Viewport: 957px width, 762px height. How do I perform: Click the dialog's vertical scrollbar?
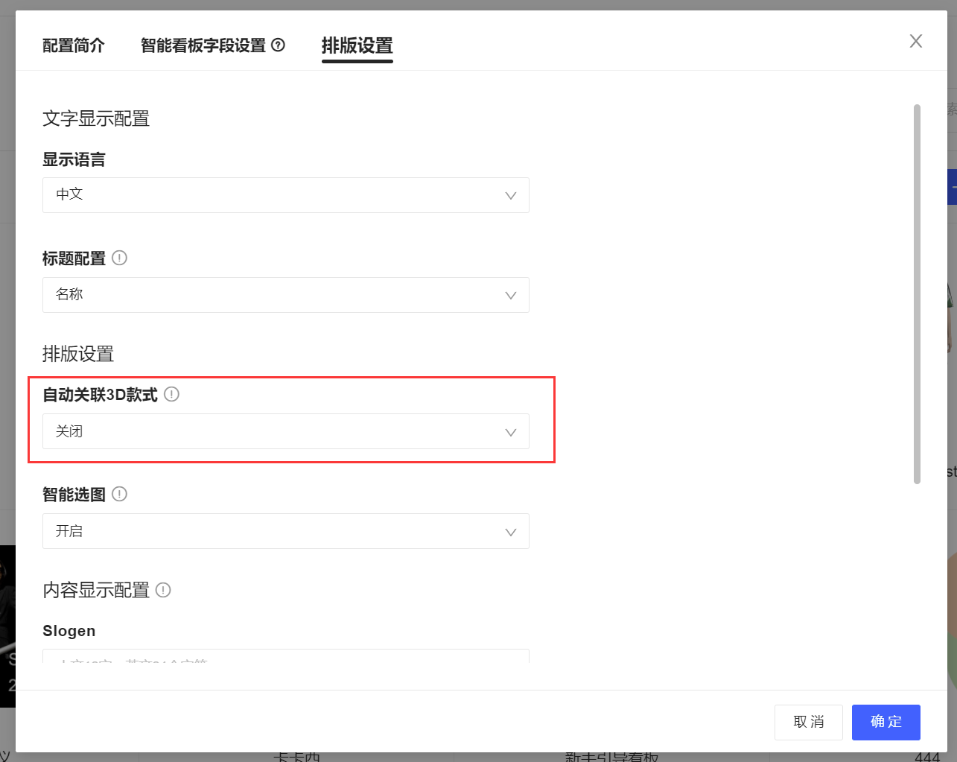[x=917, y=294]
